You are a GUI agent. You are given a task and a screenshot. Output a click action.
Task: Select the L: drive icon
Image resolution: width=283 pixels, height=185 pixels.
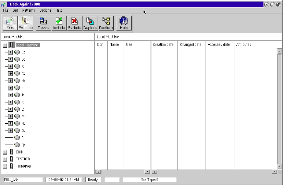tap(17, 109)
